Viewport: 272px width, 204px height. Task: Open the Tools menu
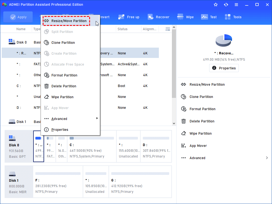(x=233, y=17)
